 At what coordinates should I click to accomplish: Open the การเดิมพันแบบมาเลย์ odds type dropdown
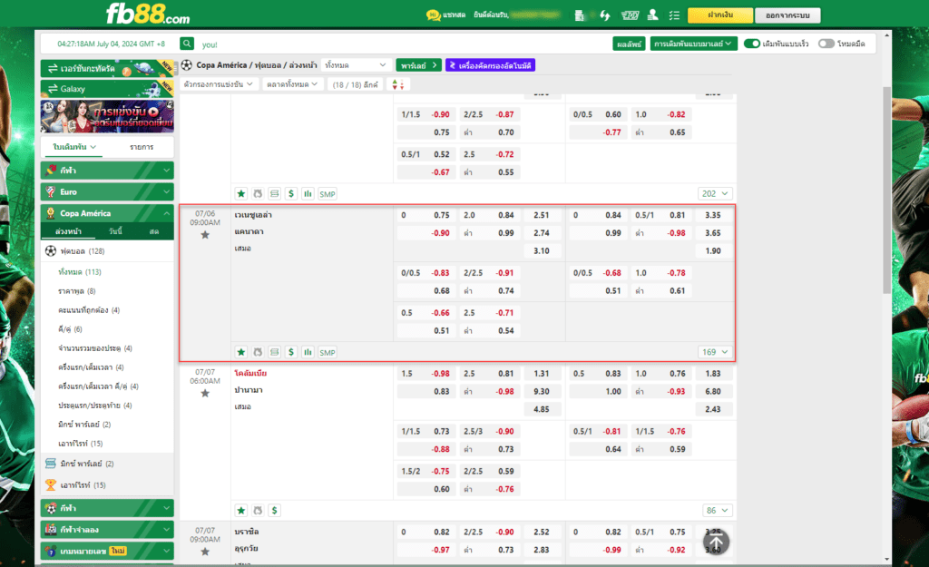click(693, 44)
